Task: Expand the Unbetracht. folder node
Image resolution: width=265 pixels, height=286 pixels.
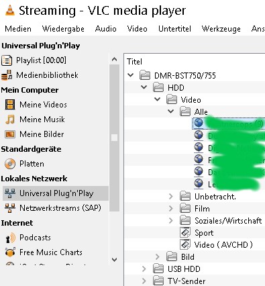Action: (171, 196)
